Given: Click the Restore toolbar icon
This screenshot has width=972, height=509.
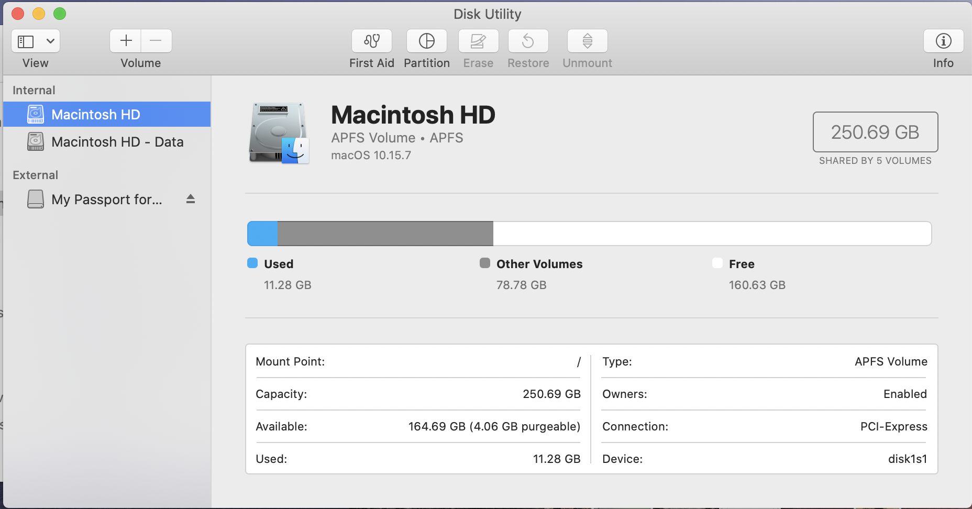Looking at the screenshot, I should (x=528, y=41).
